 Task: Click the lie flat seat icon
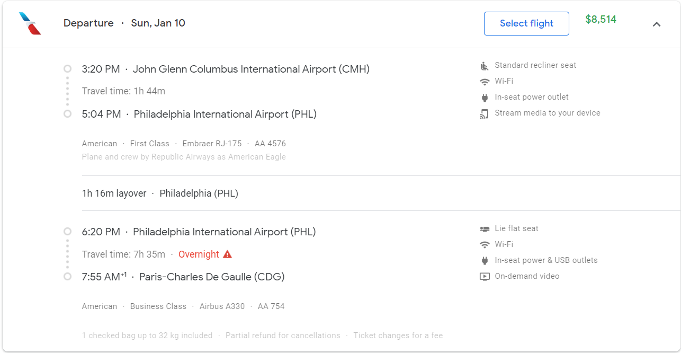coord(484,229)
